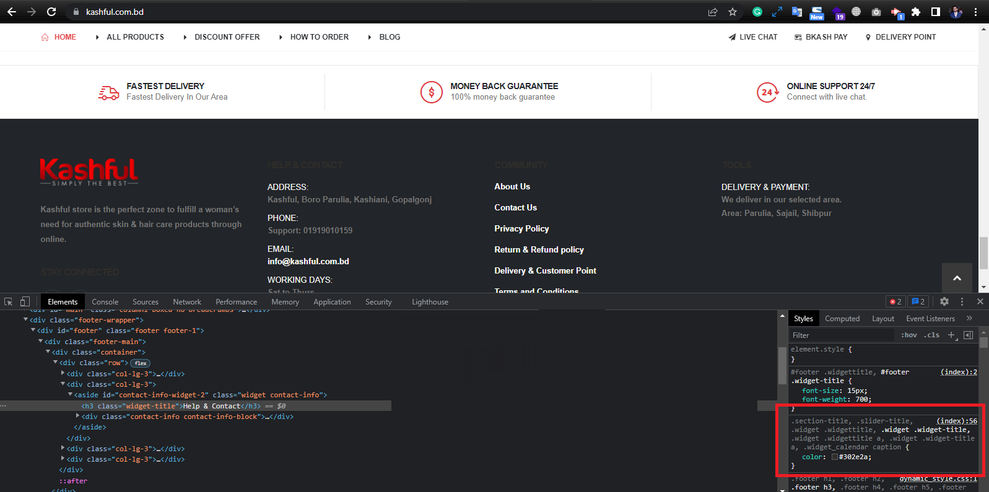Click the back-to-top arrow button on page
Image resolution: width=989 pixels, height=492 pixels.
[x=957, y=278]
